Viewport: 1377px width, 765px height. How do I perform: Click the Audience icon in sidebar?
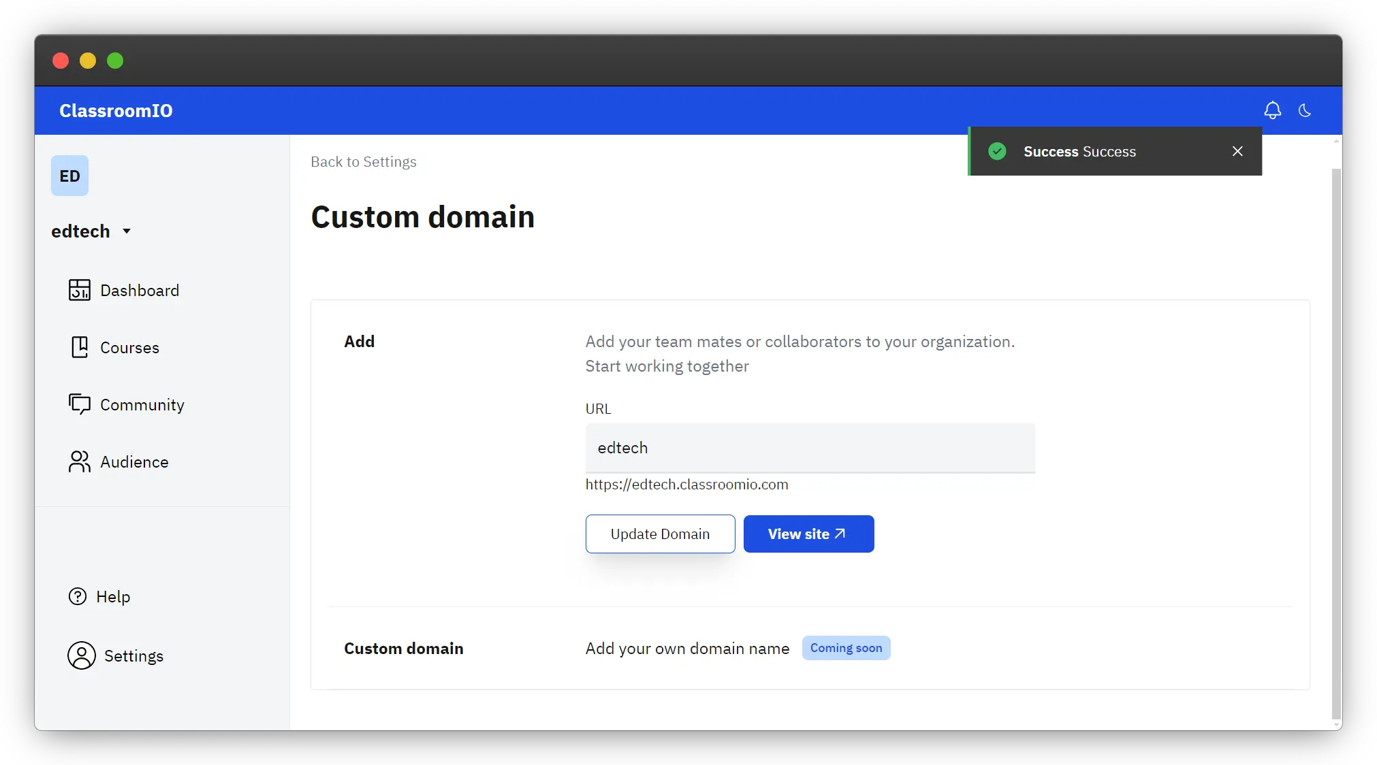80,461
